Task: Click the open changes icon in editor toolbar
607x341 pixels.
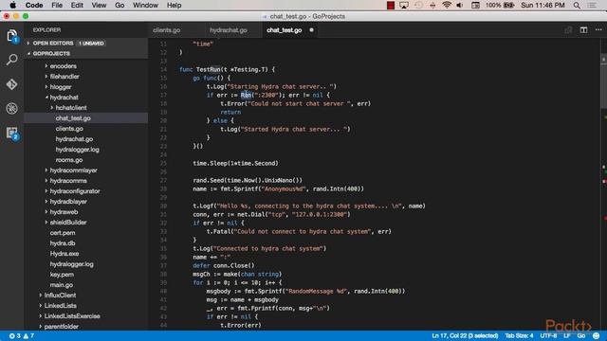Action: coord(568,29)
